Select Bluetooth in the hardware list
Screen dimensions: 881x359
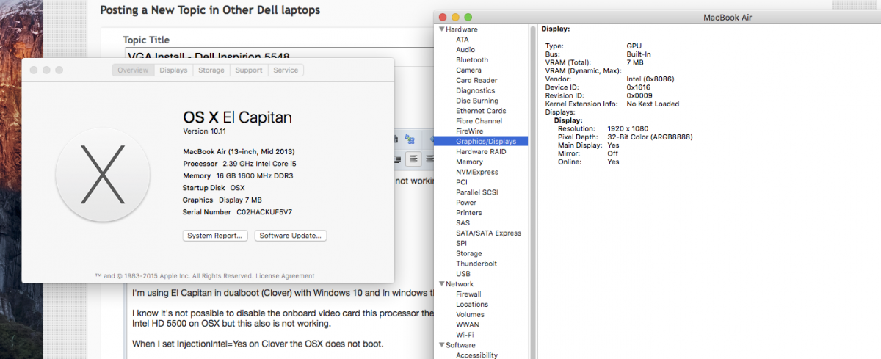click(471, 60)
